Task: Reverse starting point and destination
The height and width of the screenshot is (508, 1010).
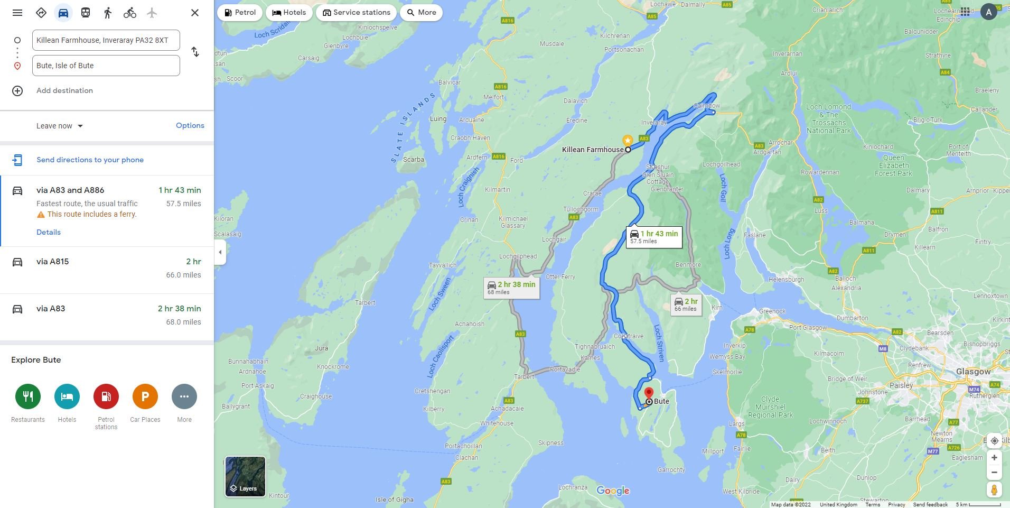Action: click(195, 52)
